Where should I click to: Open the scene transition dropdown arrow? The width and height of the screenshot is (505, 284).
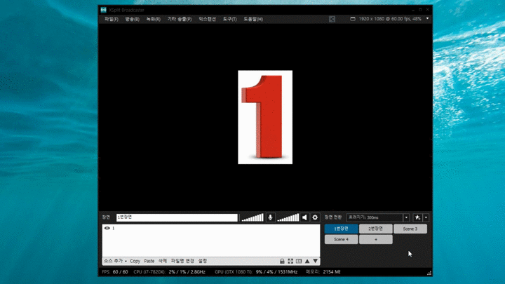tap(406, 217)
